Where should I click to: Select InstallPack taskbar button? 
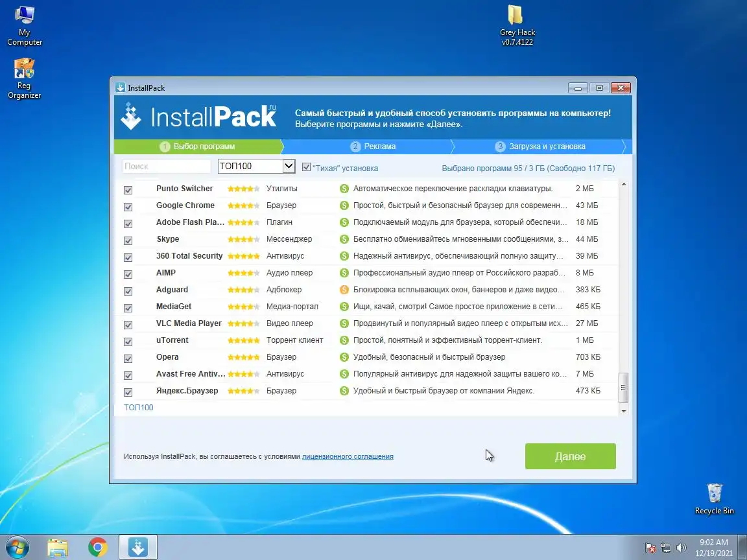tap(137, 548)
